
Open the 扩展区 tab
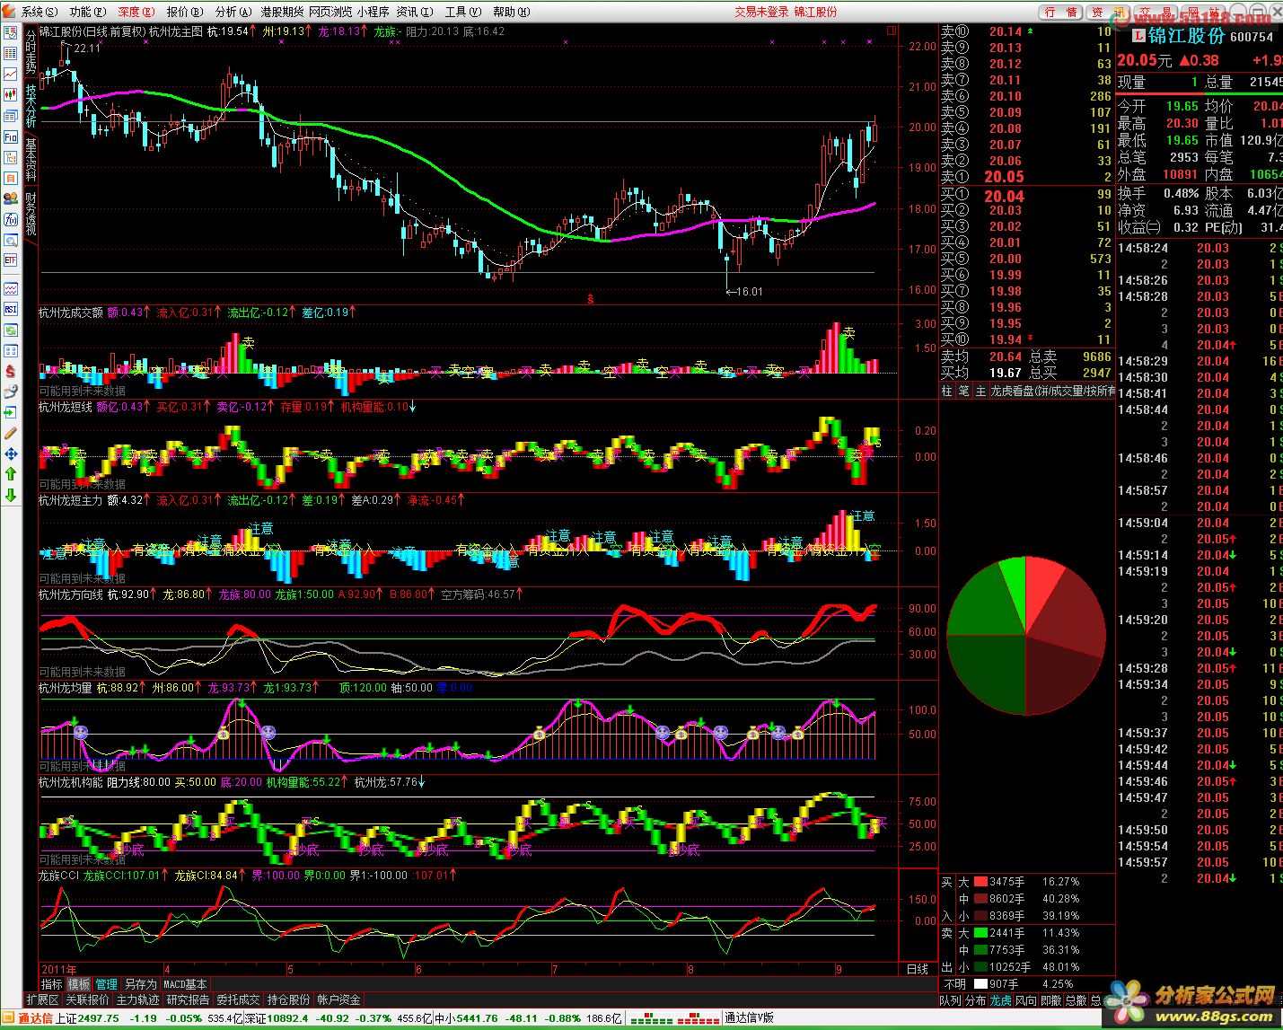point(42,999)
